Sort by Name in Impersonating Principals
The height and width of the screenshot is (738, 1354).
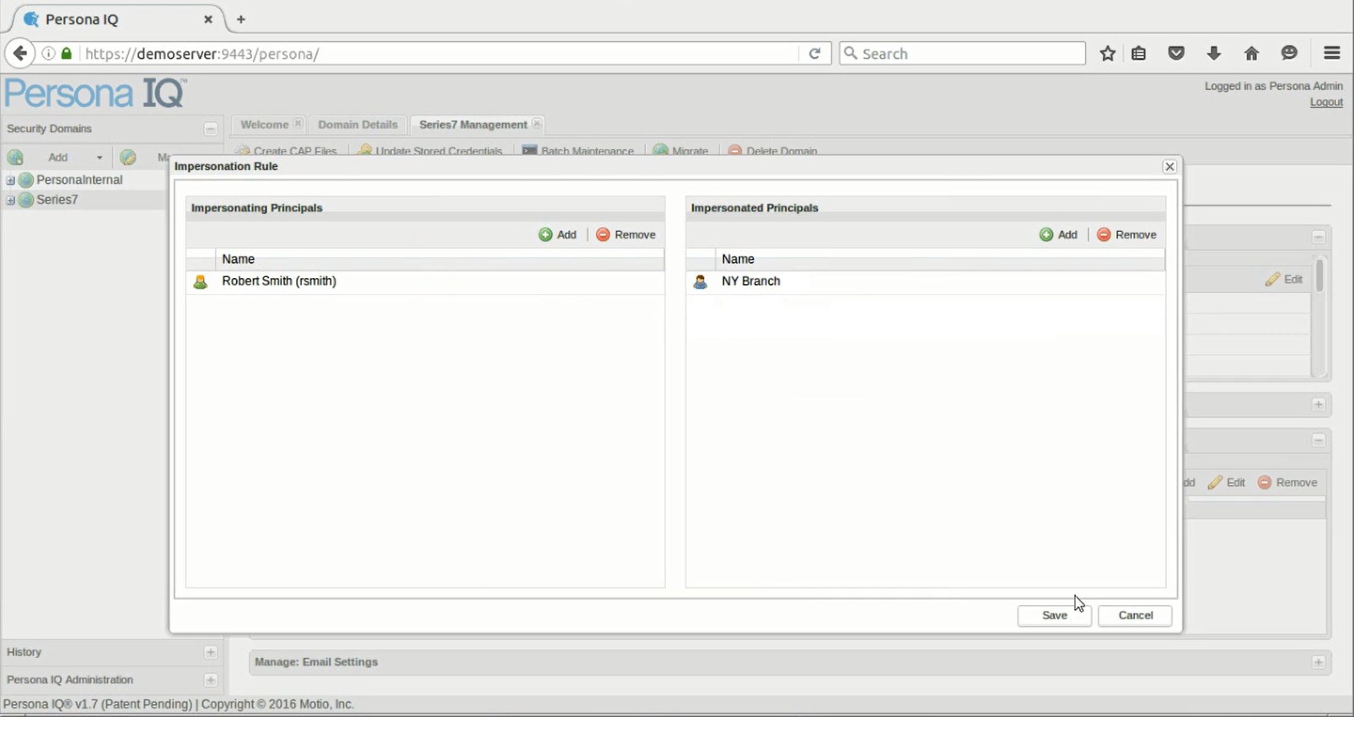coord(439,259)
